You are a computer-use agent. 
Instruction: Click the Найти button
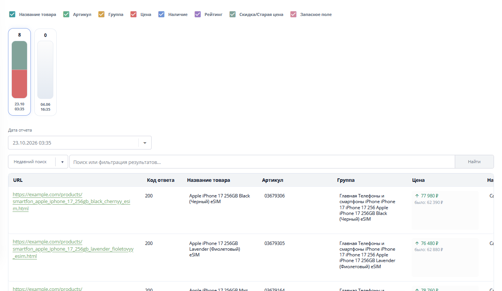pyautogui.click(x=474, y=162)
